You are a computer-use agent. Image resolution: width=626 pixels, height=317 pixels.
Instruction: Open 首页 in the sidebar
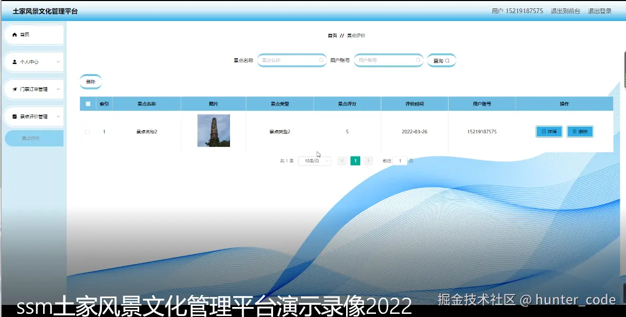click(34, 35)
